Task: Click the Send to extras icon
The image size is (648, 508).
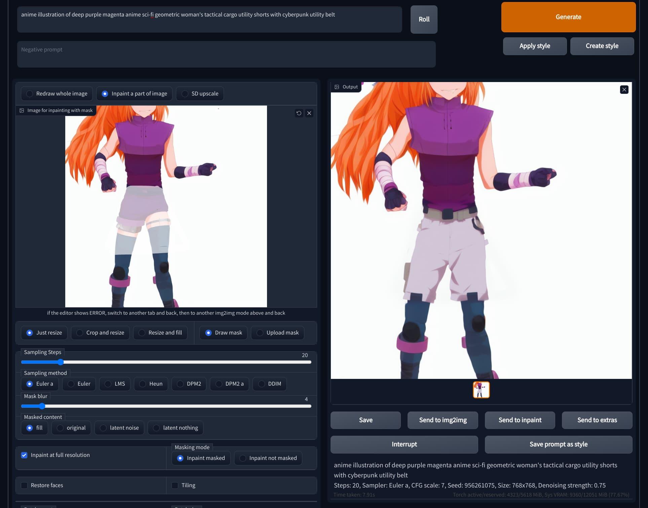Action: click(597, 420)
